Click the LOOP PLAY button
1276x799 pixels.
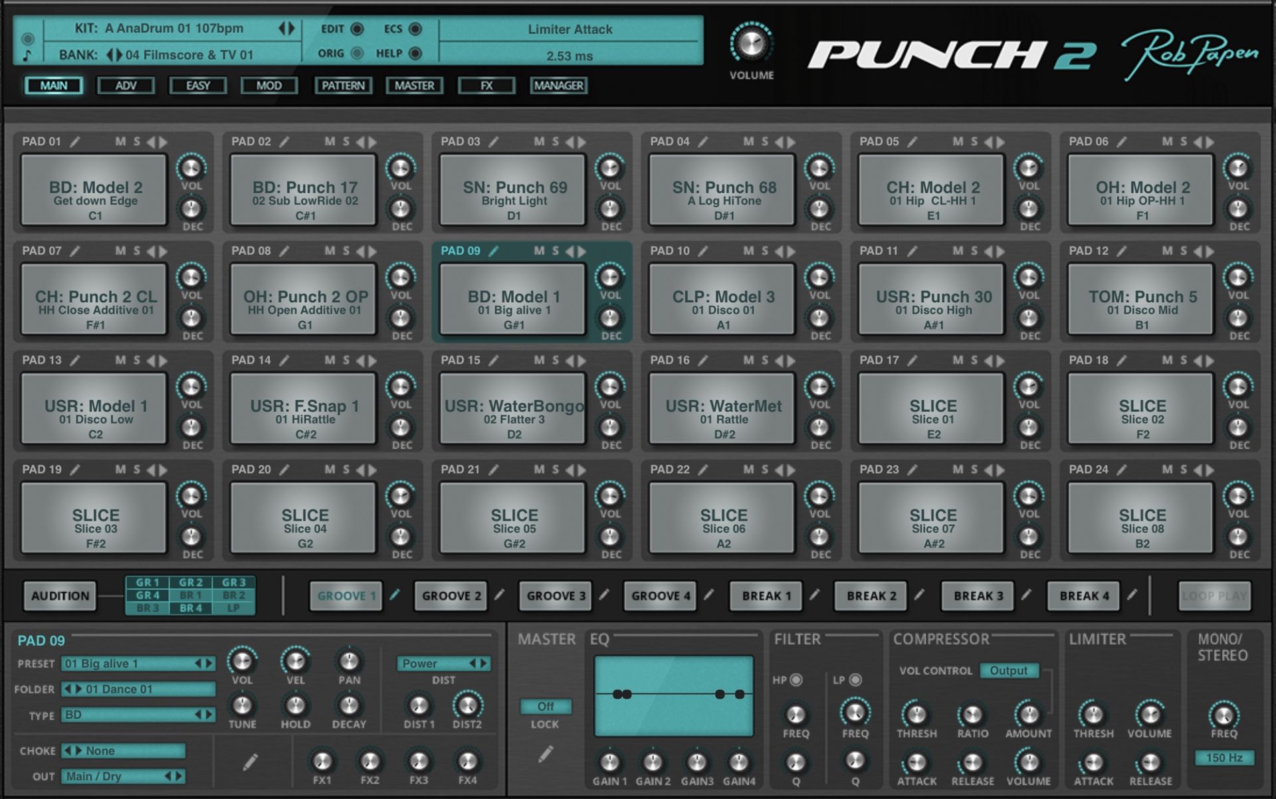pos(1214,596)
